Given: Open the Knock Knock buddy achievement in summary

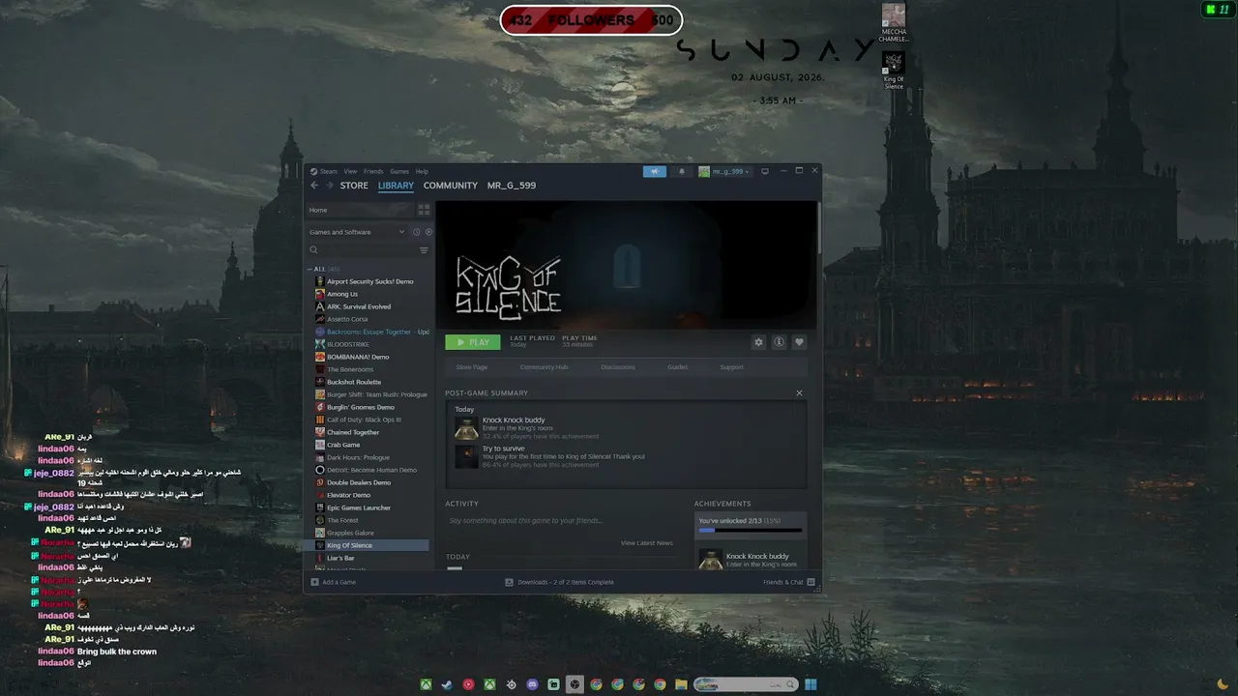Looking at the screenshot, I should pos(514,420).
